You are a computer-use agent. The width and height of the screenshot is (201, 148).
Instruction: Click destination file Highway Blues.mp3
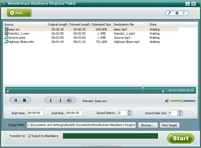tap(127, 42)
